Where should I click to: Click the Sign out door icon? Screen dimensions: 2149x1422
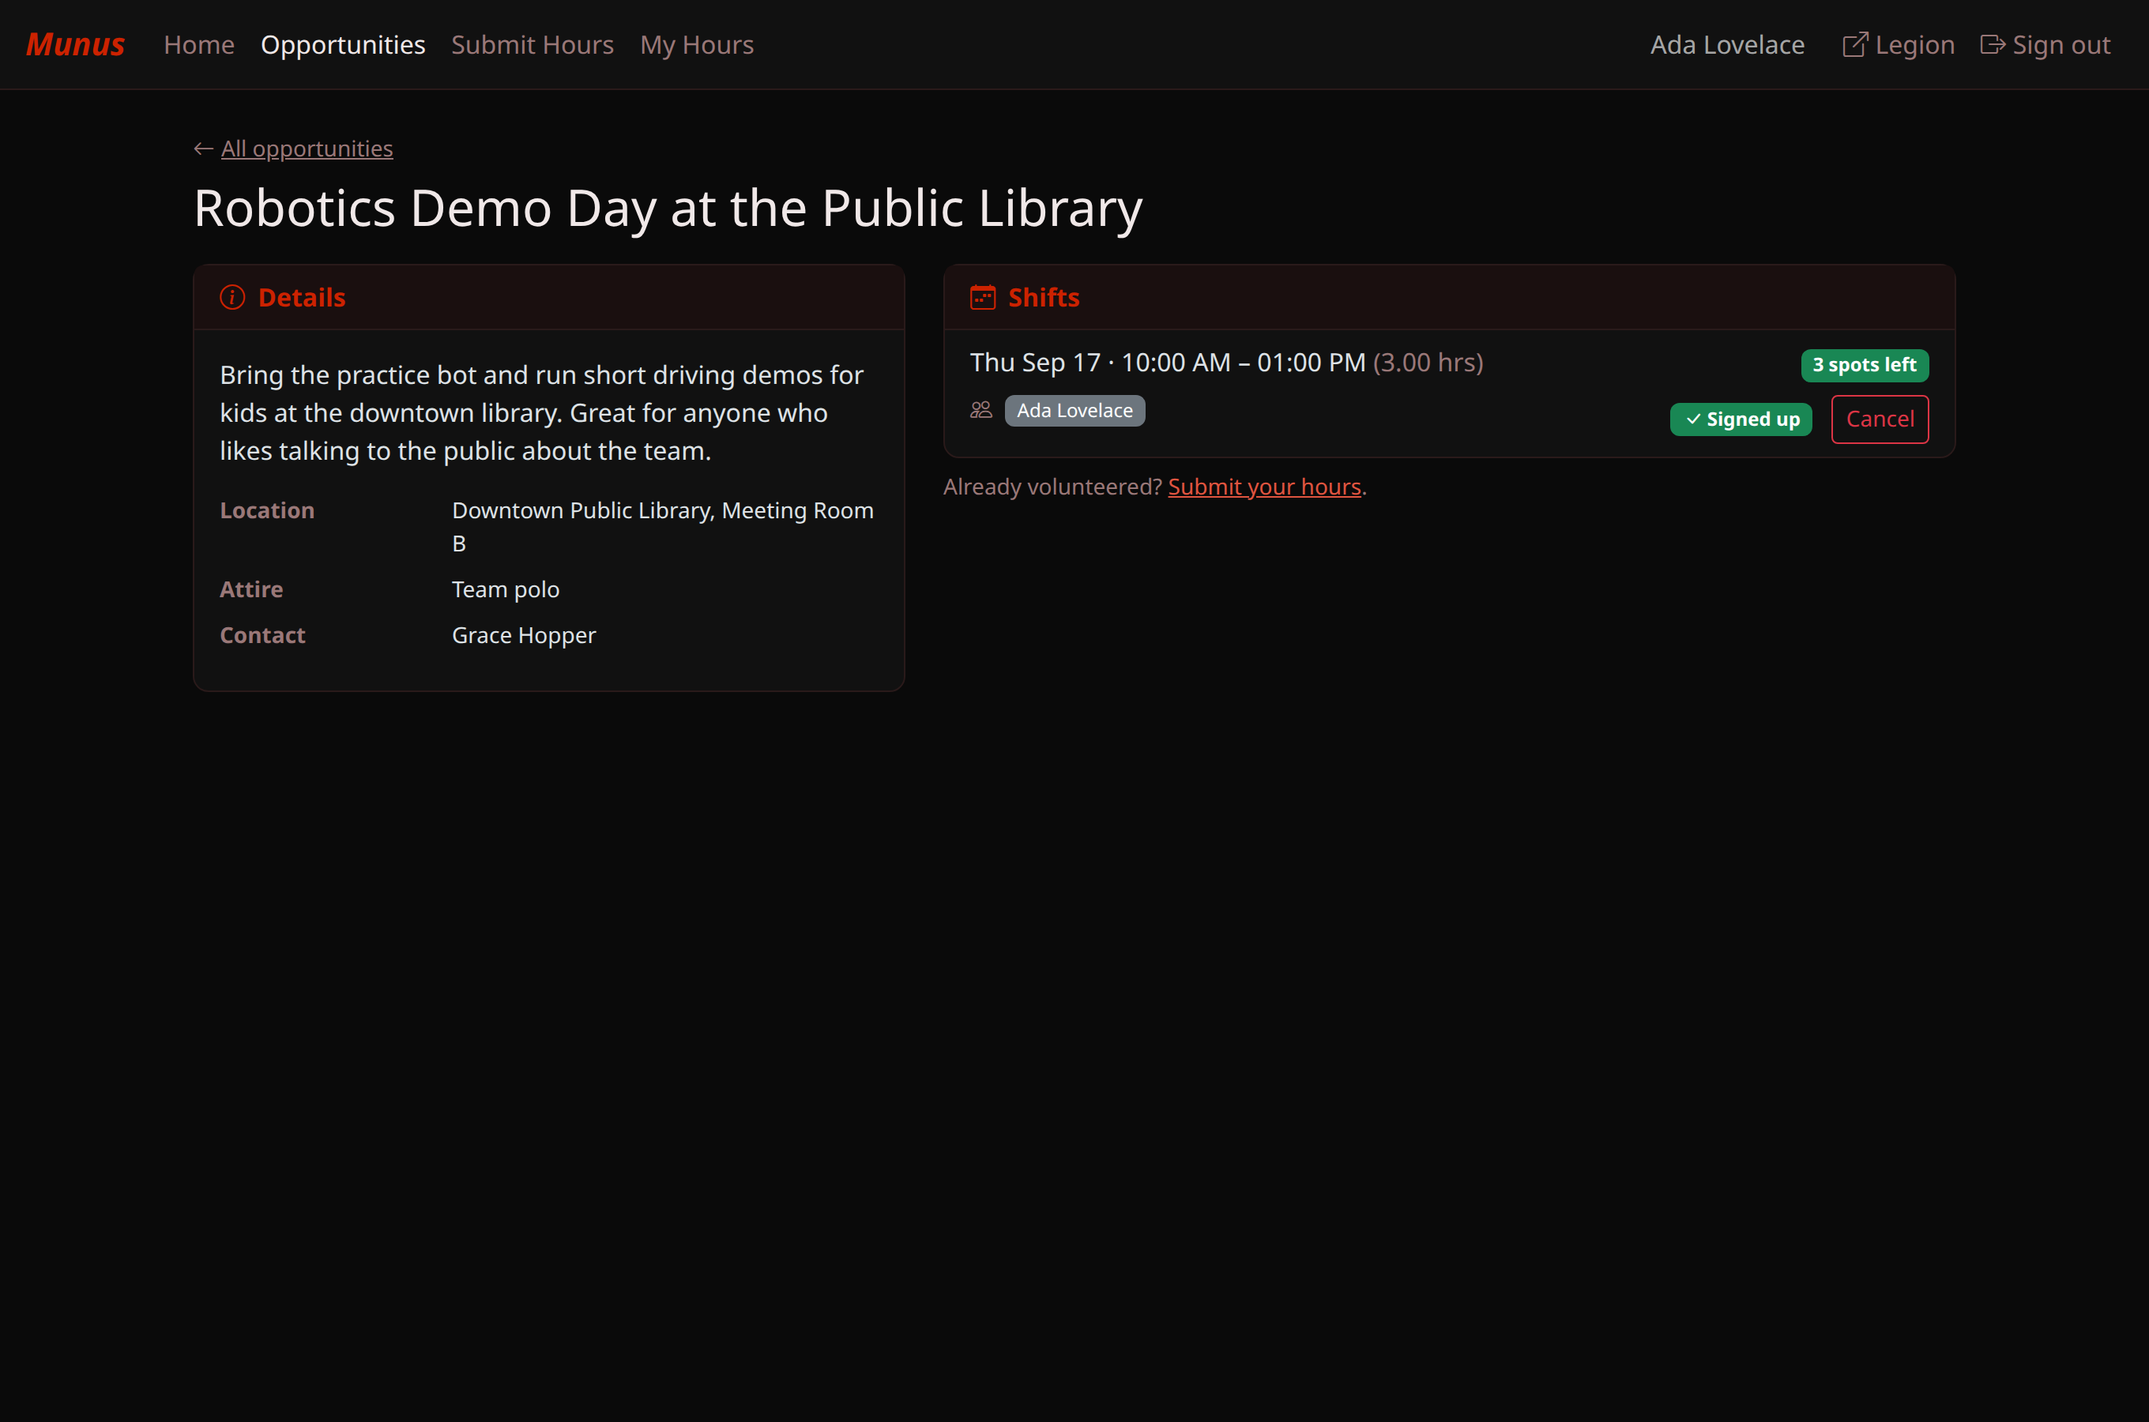1992,44
